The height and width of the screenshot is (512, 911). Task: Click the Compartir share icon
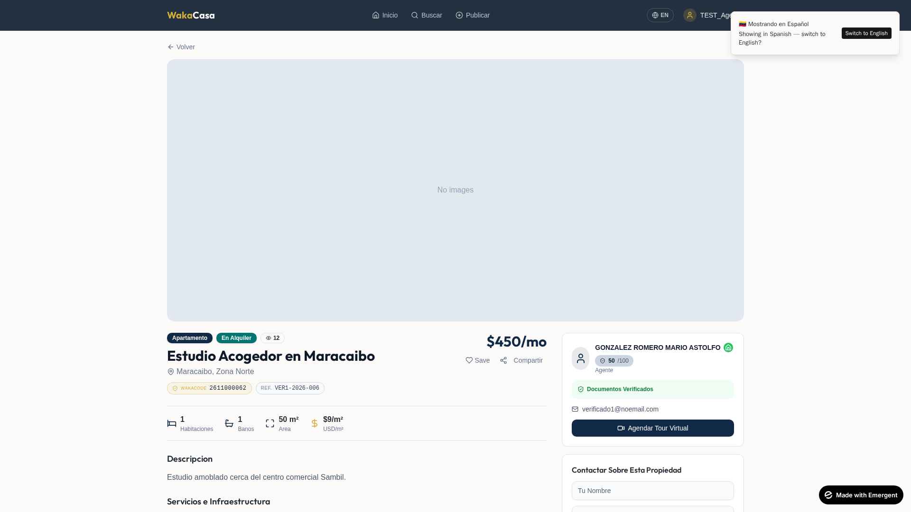click(503, 360)
